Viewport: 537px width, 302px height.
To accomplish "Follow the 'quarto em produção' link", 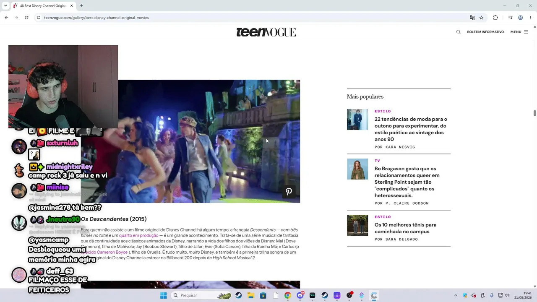I will click(138, 236).
